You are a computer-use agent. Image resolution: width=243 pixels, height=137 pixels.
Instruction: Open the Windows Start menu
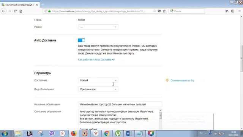[x=5, y=134]
